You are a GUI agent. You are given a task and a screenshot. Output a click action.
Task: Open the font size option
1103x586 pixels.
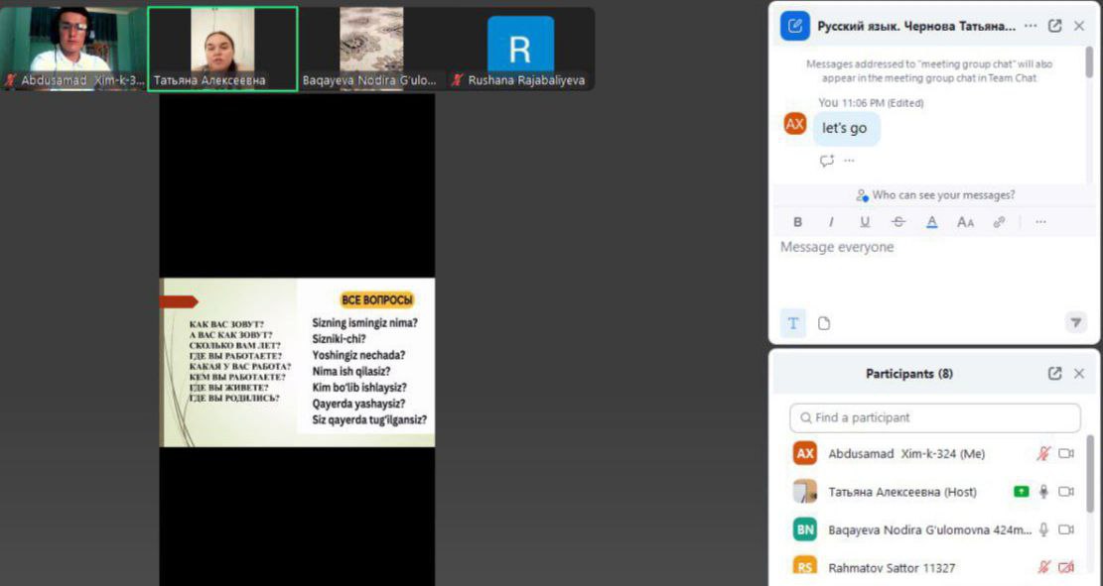[x=965, y=222]
